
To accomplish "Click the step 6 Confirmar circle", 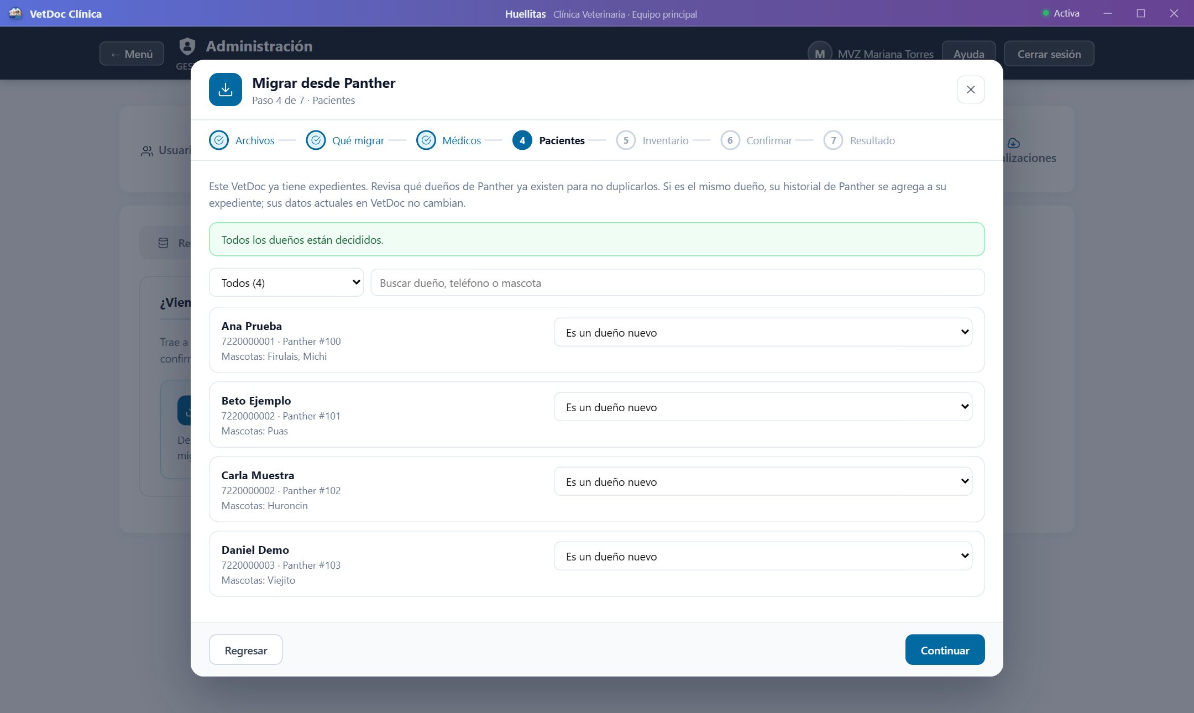I will (x=730, y=140).
